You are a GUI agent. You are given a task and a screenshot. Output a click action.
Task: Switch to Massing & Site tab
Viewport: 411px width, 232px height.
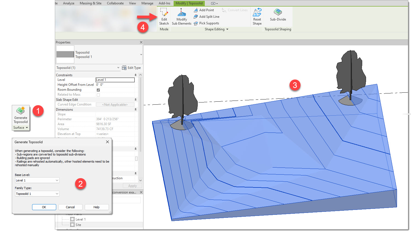(x=90, y=3)
